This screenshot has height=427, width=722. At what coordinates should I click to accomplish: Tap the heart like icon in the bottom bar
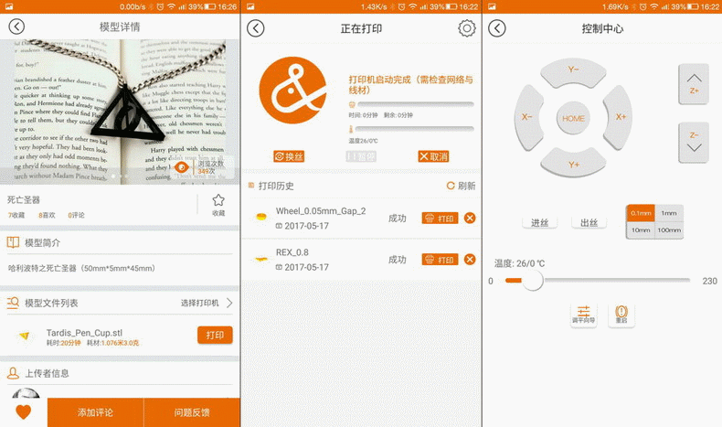point(23,411)
